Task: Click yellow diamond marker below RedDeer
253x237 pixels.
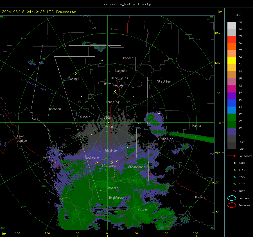Action: (116, 91)
